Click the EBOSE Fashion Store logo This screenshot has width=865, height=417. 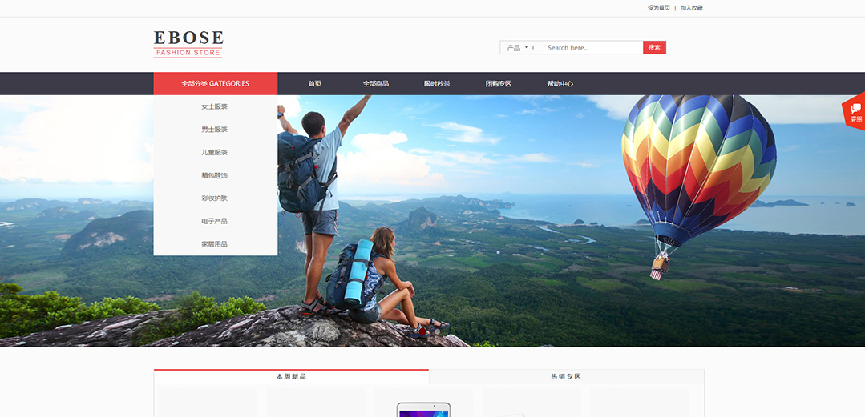pos(188,44)
